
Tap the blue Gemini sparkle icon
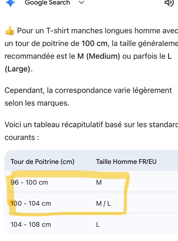click(10, 3)
